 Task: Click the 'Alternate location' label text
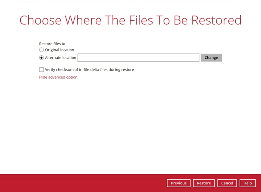pyautogui.click(x=61, y=58)
